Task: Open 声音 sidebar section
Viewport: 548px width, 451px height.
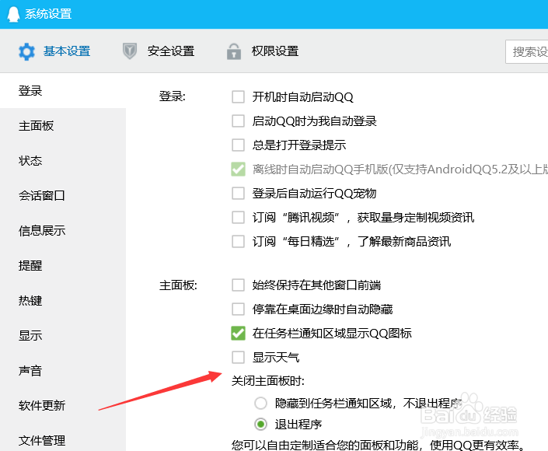Action: pos(63,371)
